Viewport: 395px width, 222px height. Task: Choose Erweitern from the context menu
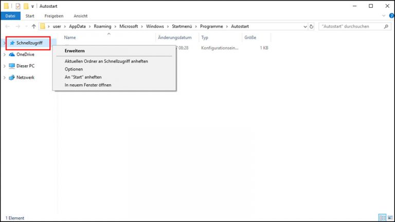point(75,51)
